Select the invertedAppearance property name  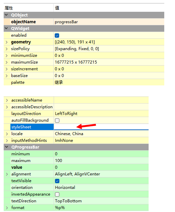pos(31,194)
